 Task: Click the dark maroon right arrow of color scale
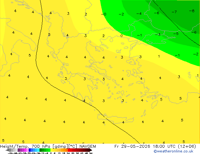pyautogui.click(x=91, y=150)
